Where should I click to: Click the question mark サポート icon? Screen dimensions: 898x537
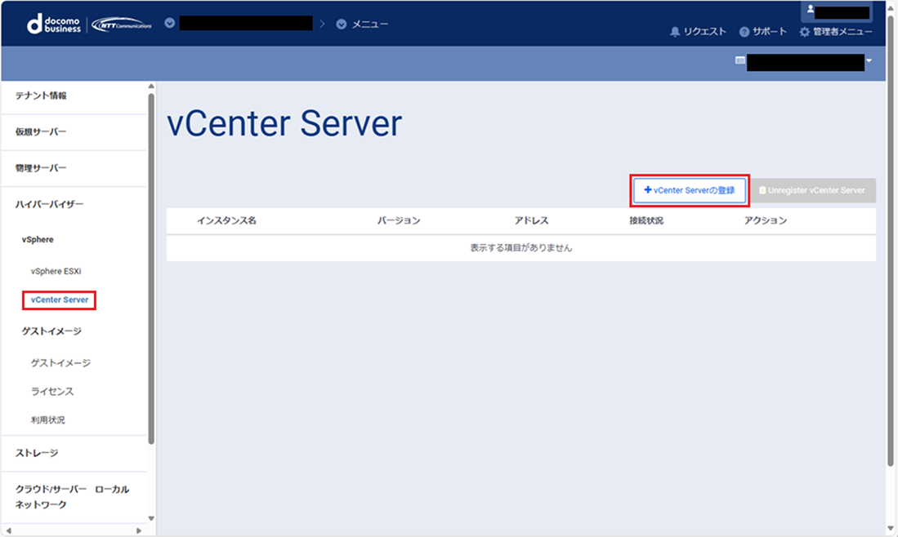744,32
